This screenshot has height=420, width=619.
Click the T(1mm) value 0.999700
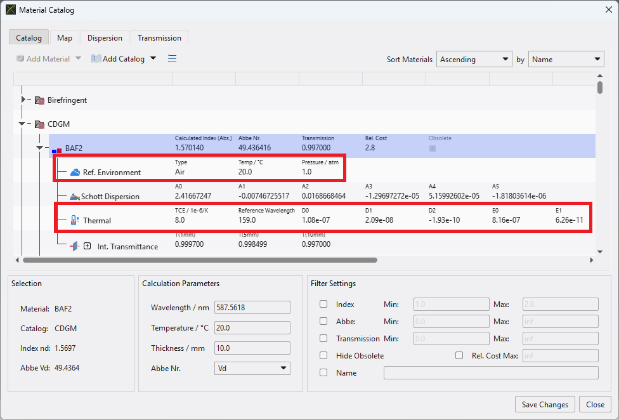(x=190, y=244)
